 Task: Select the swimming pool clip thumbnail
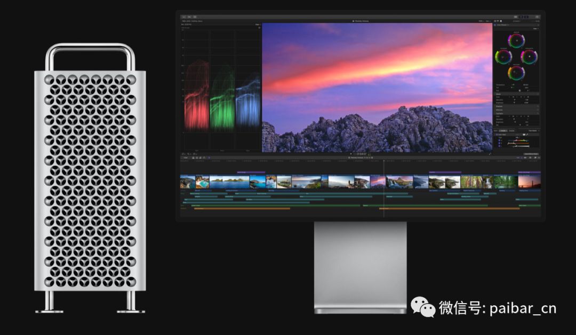(x=202, y=182)
